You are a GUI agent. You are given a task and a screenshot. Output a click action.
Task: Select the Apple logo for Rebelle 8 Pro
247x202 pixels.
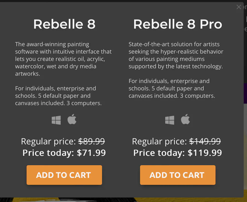[185, 120]
